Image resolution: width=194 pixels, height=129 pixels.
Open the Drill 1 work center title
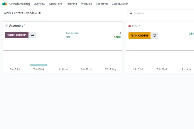click(x=136, y=26)
